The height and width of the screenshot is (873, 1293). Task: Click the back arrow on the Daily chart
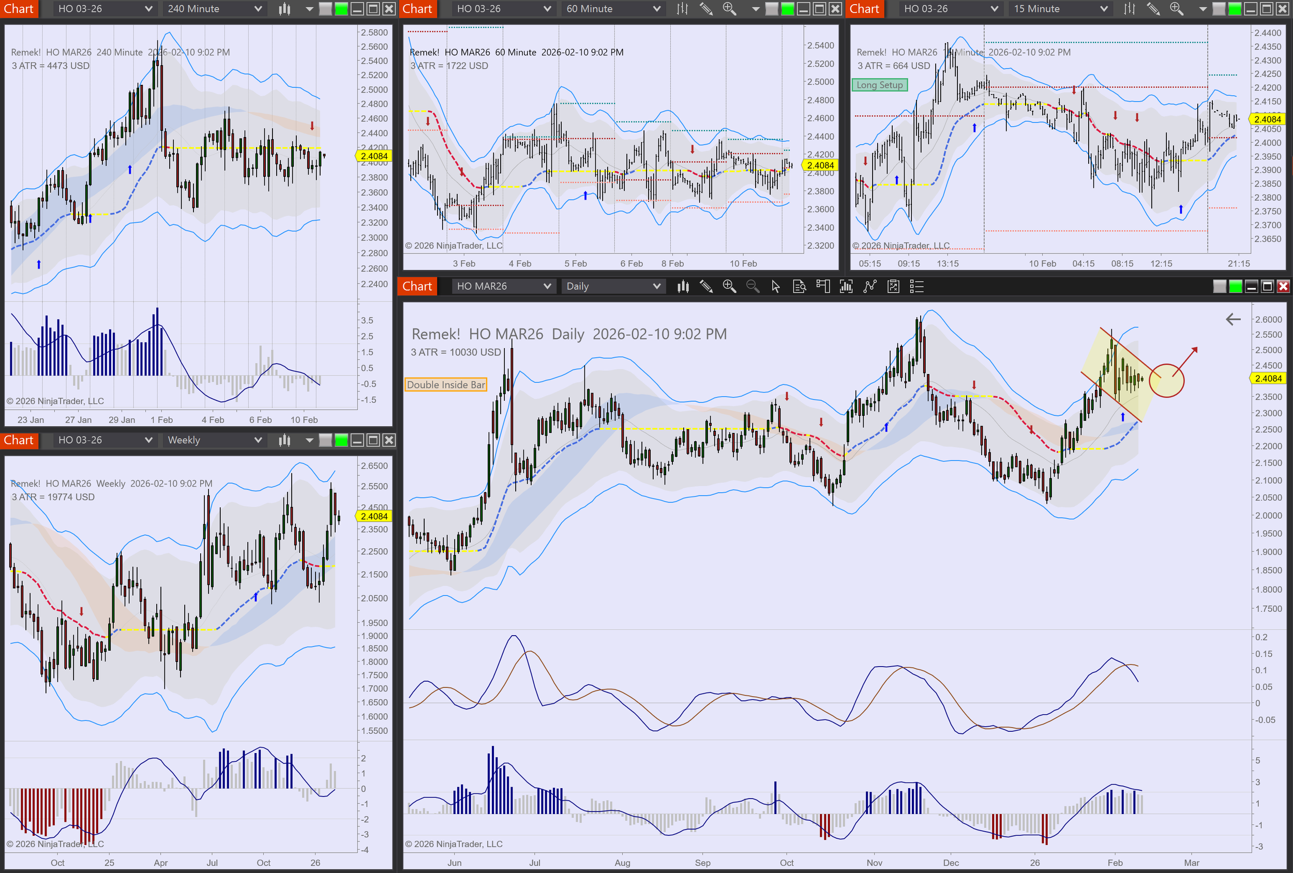tap(1234, 320)
